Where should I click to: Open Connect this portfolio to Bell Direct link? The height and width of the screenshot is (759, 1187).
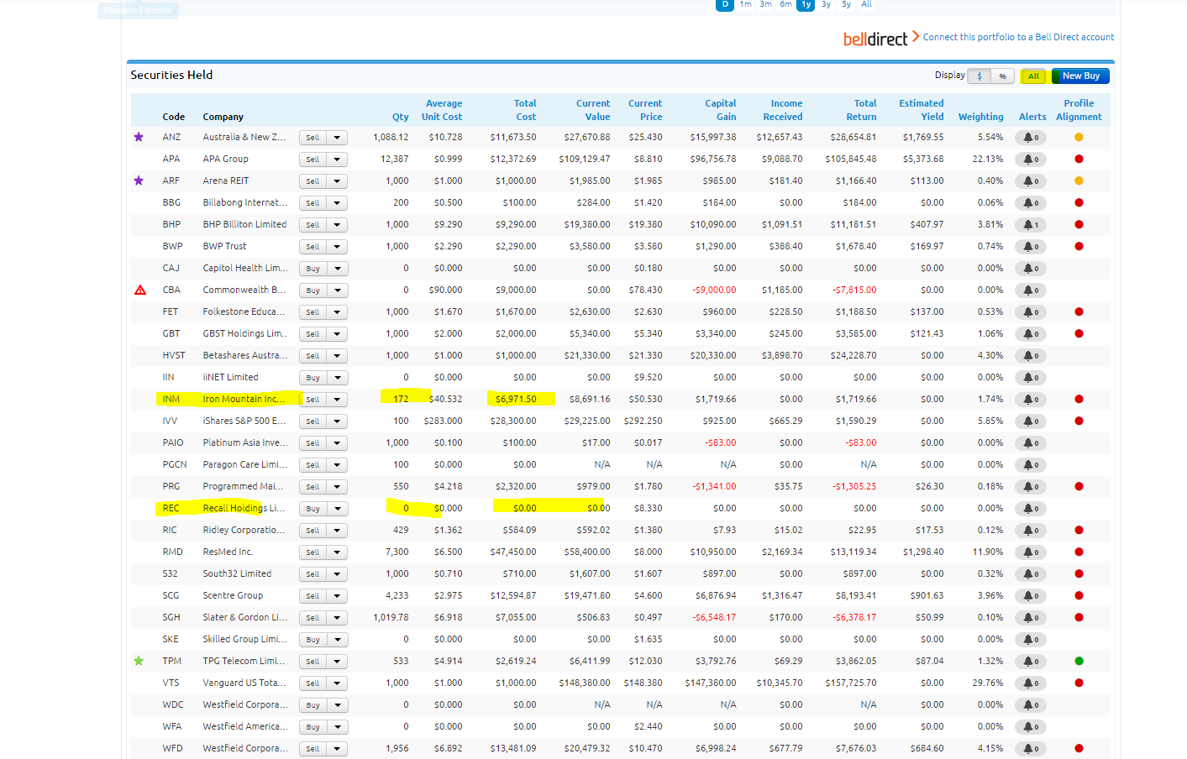click(1018, 37)
